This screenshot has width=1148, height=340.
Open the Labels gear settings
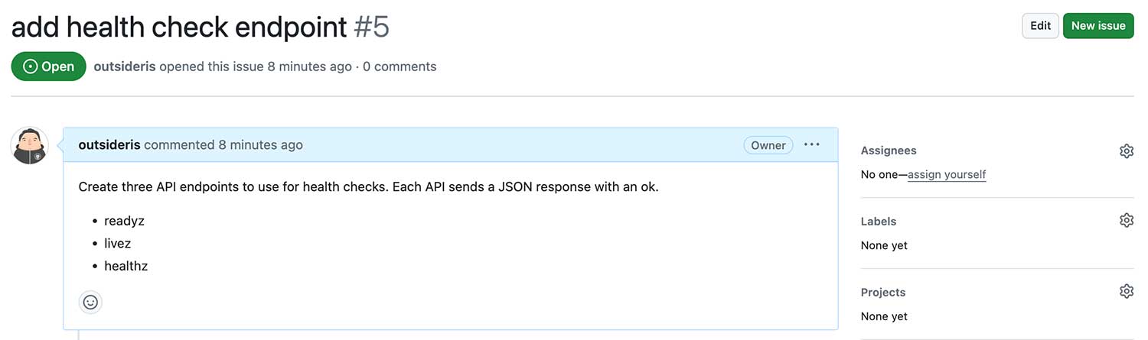[1126, 221]
